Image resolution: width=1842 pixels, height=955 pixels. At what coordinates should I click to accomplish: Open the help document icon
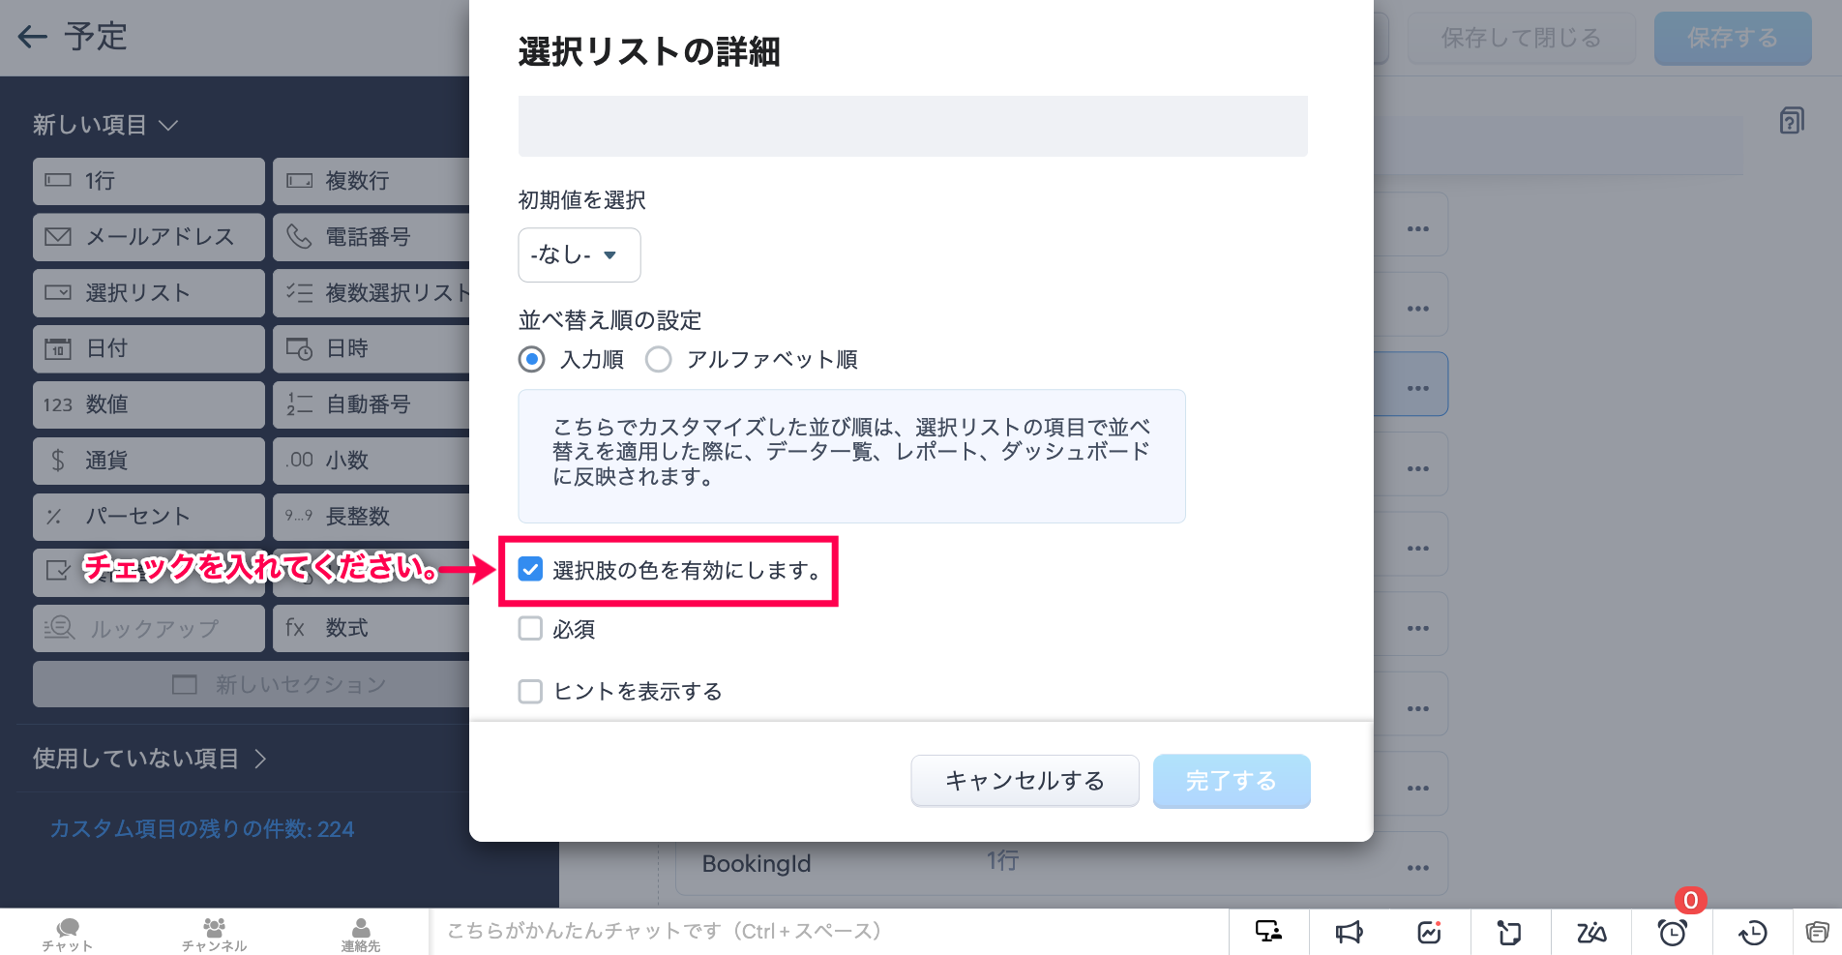pos(1791,120)
